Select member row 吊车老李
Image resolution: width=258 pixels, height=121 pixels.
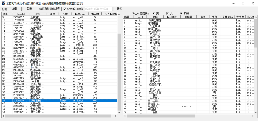coord(189,70)
